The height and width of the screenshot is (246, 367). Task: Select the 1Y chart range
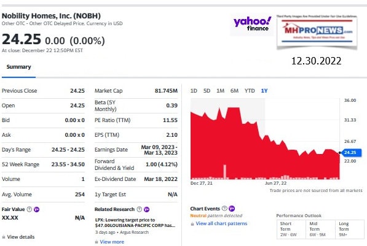(x=264, y=91)
